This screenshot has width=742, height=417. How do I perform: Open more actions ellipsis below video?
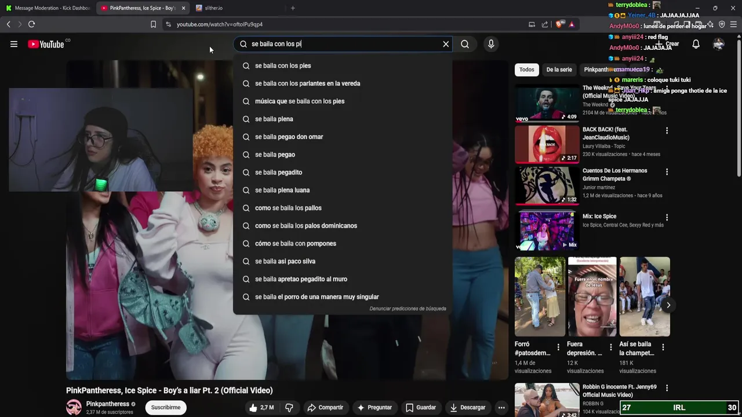[501, 408]
